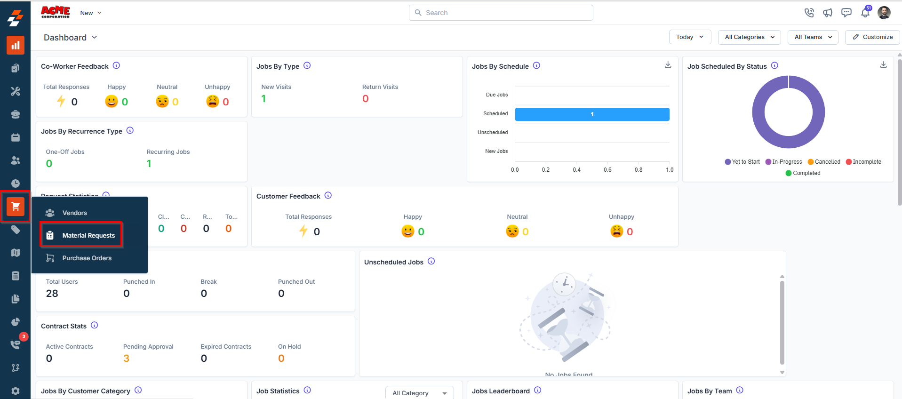Open the announcements megaphone icon
The image size is (902, 399).
[828, 13]
